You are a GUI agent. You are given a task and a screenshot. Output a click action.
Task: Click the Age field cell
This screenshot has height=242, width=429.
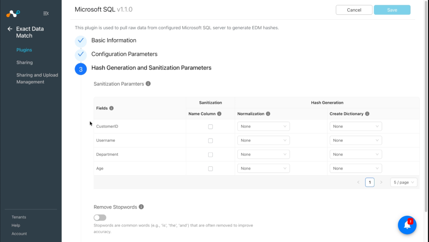click(140, 168)
